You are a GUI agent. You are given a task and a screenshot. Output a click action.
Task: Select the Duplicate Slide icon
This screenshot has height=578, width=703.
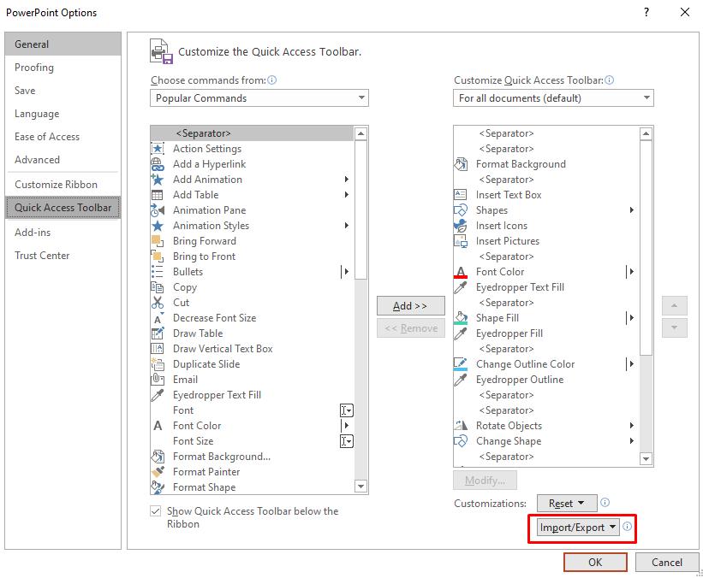158,364
